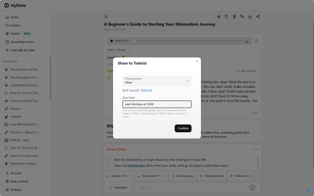Download the audio file
This screenshot has height=196, width=314.
(x=247, y=41)
